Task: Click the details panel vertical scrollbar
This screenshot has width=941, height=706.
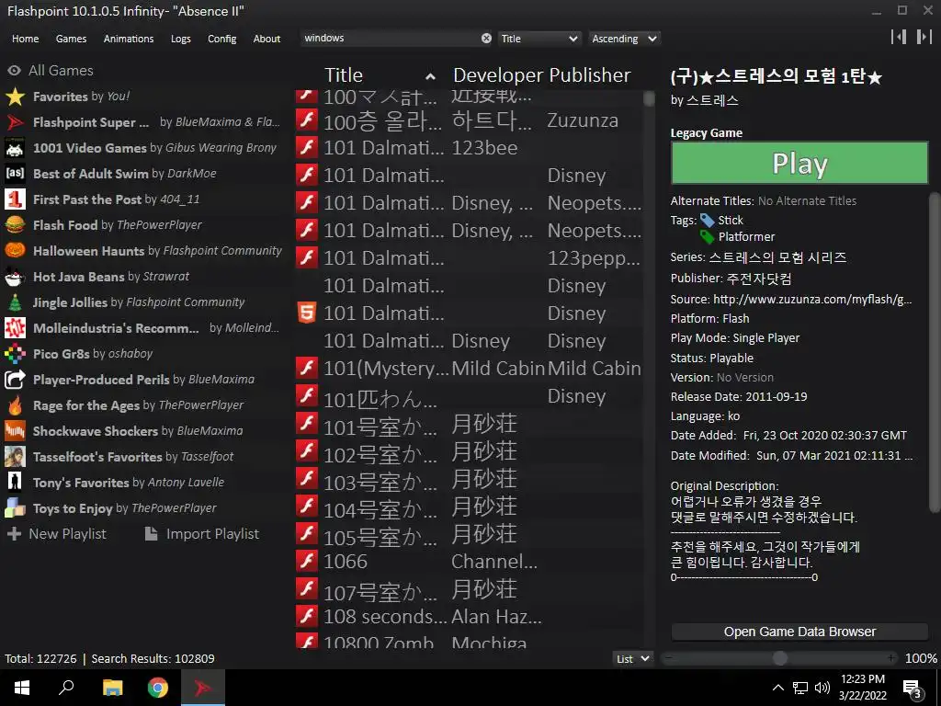Action: 935,352
